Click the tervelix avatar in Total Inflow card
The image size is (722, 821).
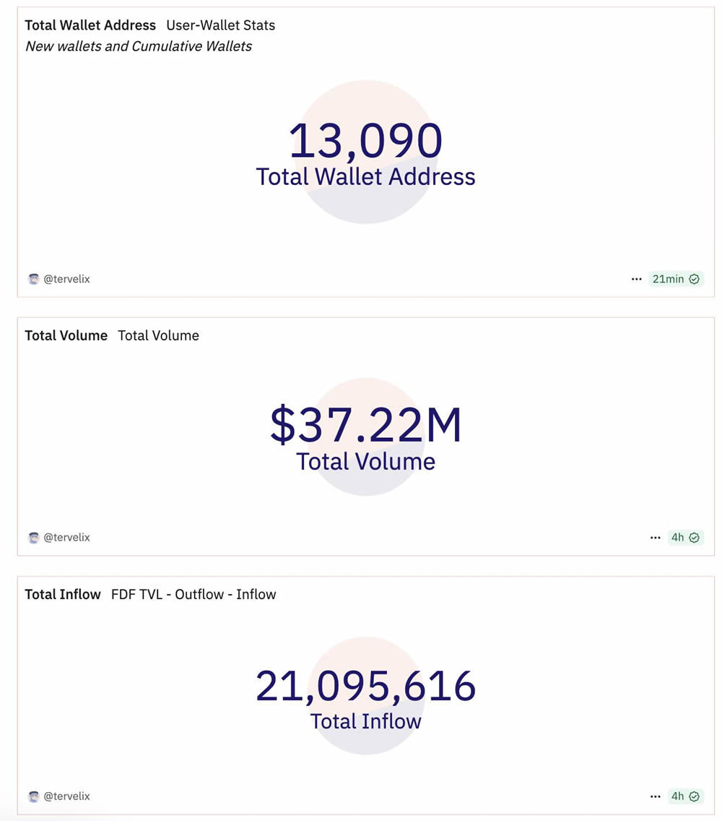(33, 796)
